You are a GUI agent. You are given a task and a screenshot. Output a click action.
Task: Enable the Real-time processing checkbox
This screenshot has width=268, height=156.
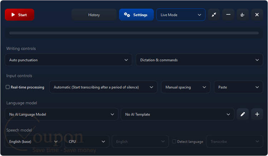[x=8, y=87]
